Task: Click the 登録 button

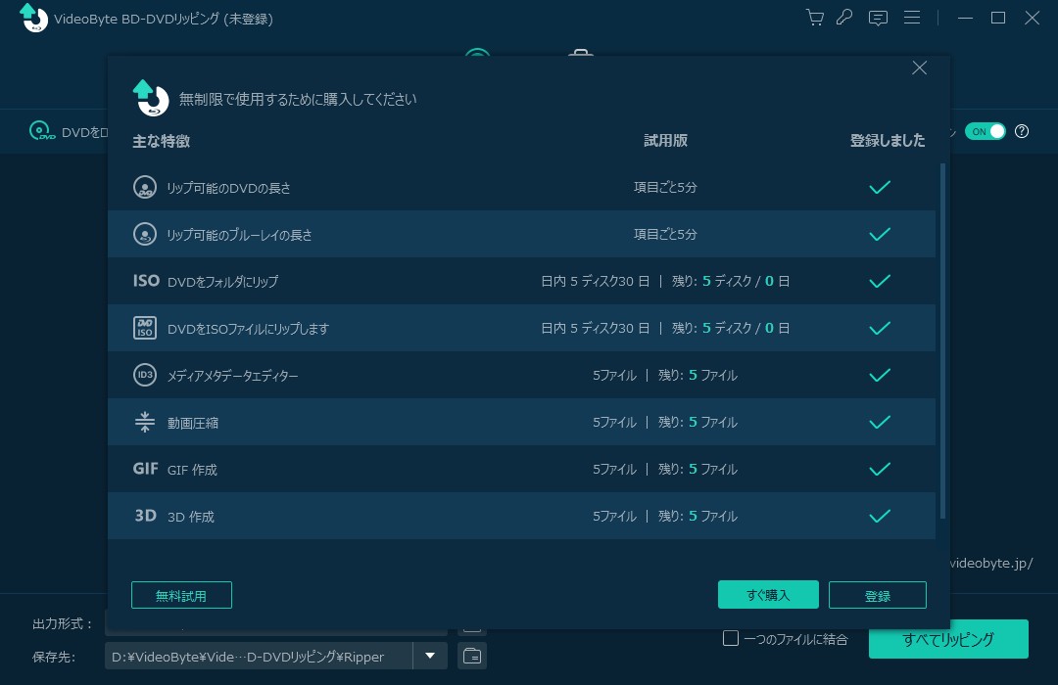Action: (877, 595)
